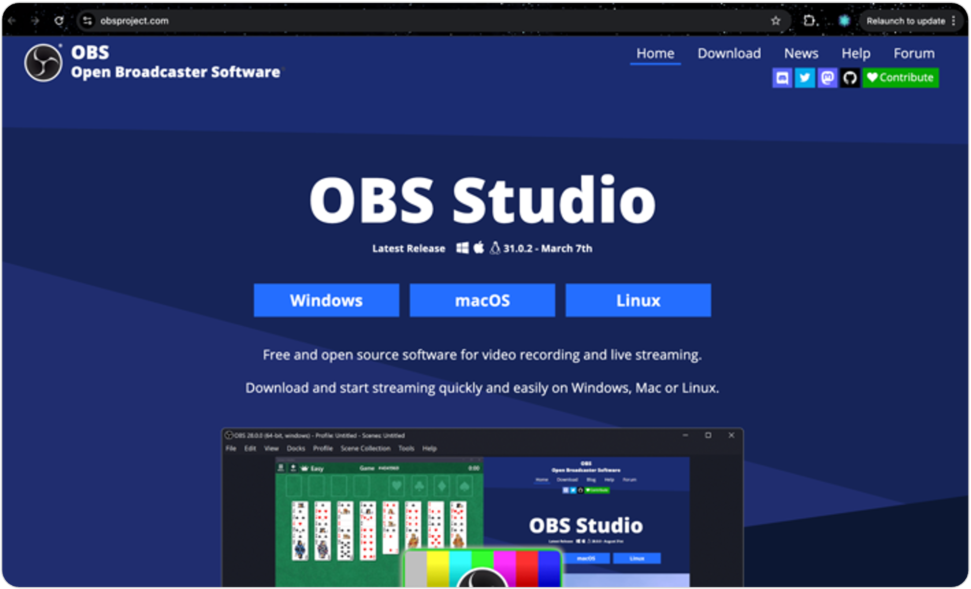Open the browser three-dot menu
This screenshot has width=971, height=589.
click(x=954, y=21)
